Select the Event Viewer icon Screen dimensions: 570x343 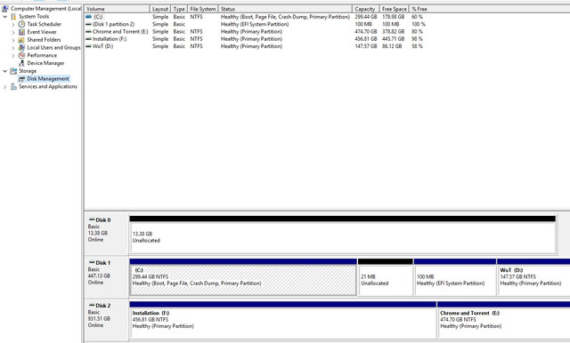[x=21, y=32]
